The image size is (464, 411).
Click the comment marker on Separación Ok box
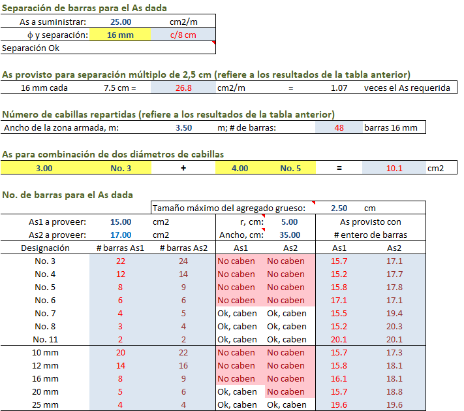click(213, 43)
